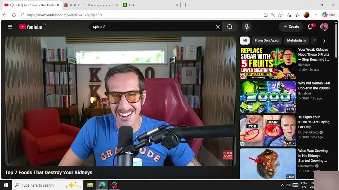
Task: Open the browser split screen icon
Action: (266, 15)
